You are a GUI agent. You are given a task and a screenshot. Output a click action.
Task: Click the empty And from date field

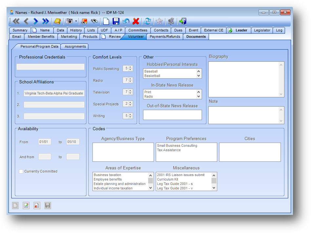(x=45, y=157)
